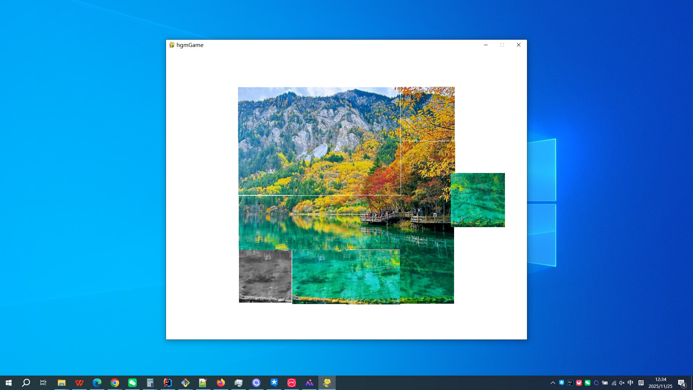Viewport: 693px width, 390px height.
Task: Open Microsoft Edge from the taskbar
Action: coord(97,382)
